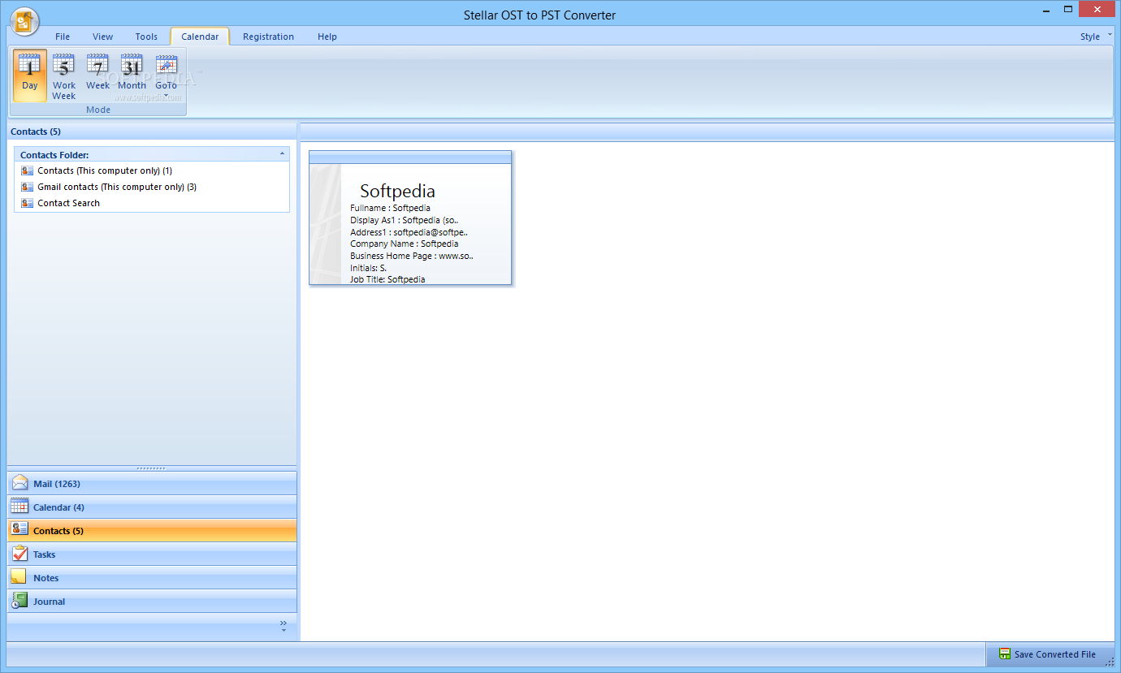Open Mail (1263) section
The image size is (1121, 673).
point(152,483)
